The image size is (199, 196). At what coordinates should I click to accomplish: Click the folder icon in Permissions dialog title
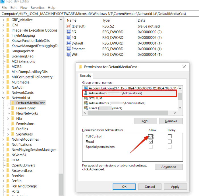pos(80,67)
